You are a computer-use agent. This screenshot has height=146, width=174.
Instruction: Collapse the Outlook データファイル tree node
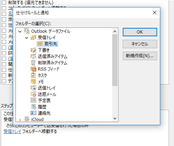[x=20, y=31]
